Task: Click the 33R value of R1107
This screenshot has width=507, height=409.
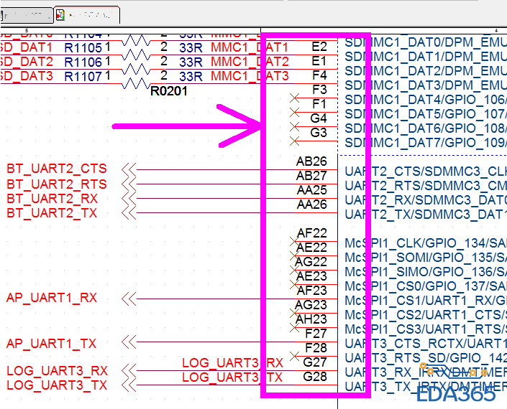Action: click(x=191, y=77)
